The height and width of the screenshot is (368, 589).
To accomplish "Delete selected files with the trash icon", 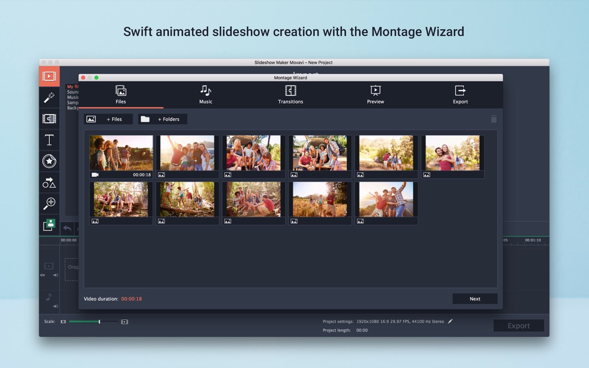I will 494,119.
